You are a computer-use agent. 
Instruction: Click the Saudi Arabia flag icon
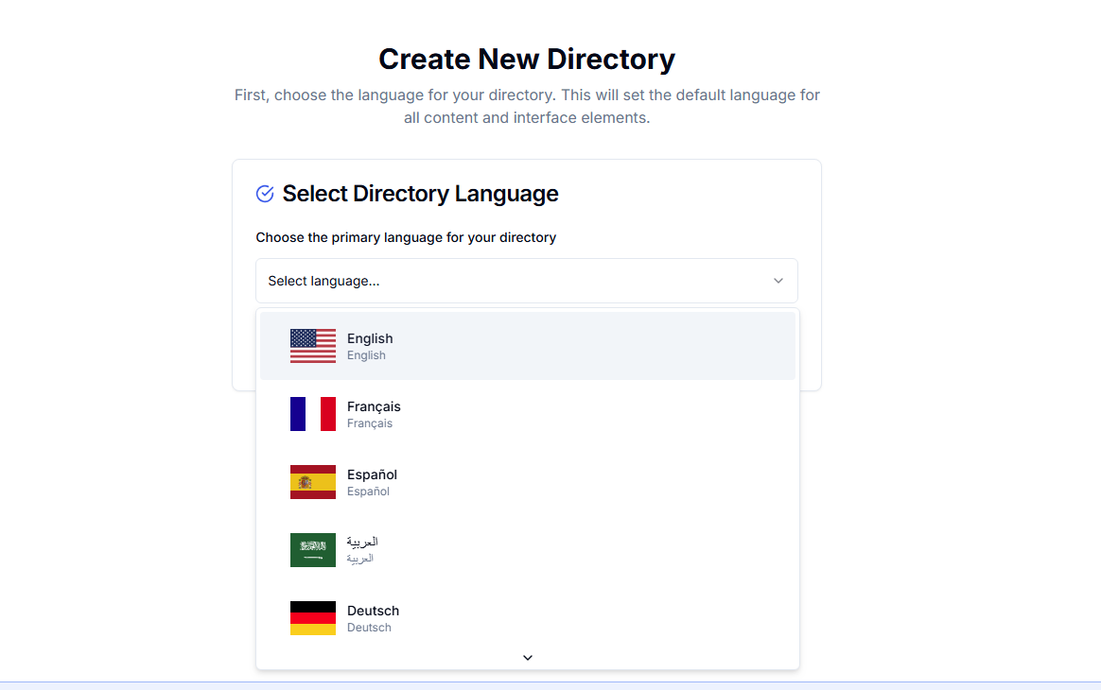click(x=312, y=549)
